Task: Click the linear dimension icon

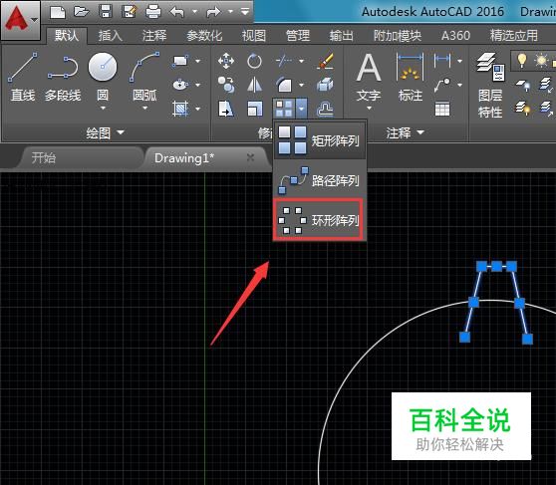Action: coord(442,61)
